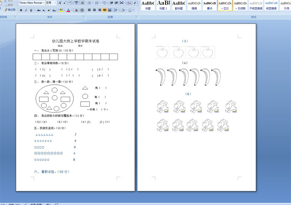Toggle Justify alignment
Viewport: 291px width, 205px height.
click(x=104, y=10)
